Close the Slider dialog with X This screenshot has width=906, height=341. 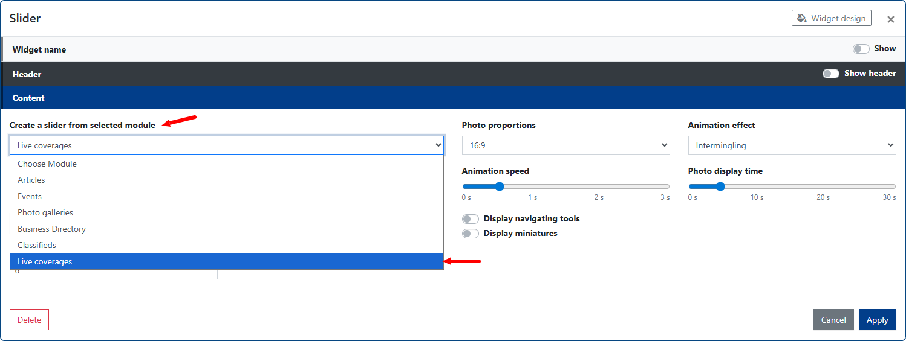[890, 19]
